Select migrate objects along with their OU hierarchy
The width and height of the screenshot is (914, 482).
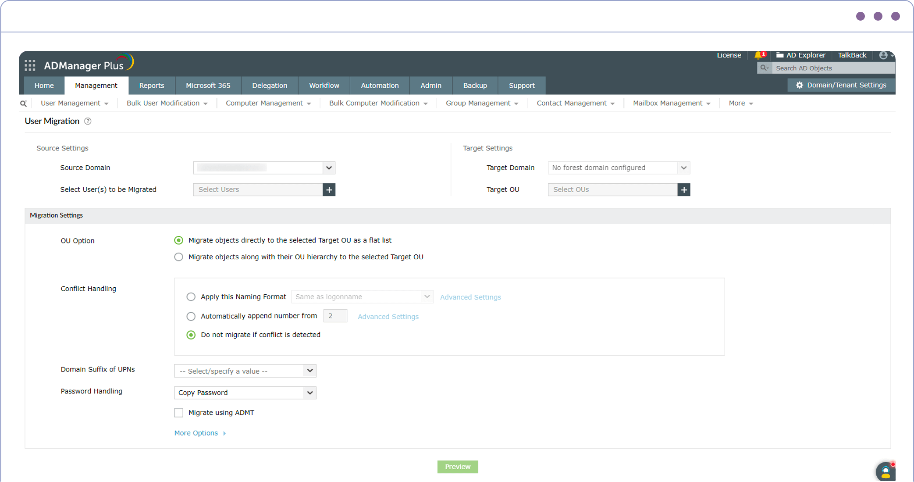[178, 257]
